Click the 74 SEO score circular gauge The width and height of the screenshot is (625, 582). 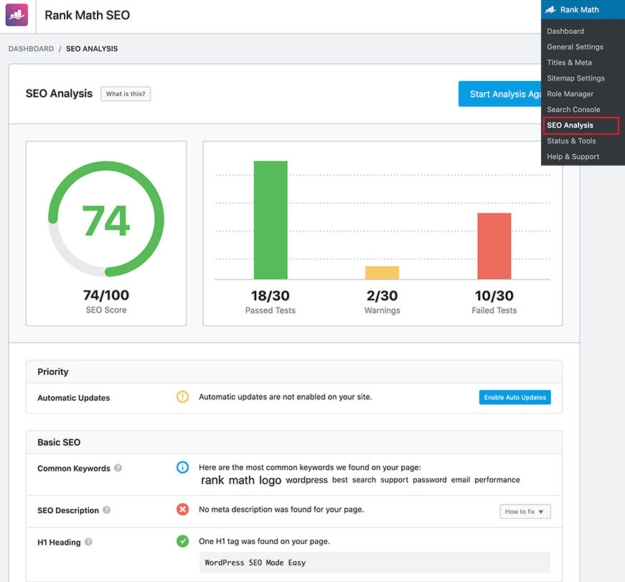[x=106, y=219]
